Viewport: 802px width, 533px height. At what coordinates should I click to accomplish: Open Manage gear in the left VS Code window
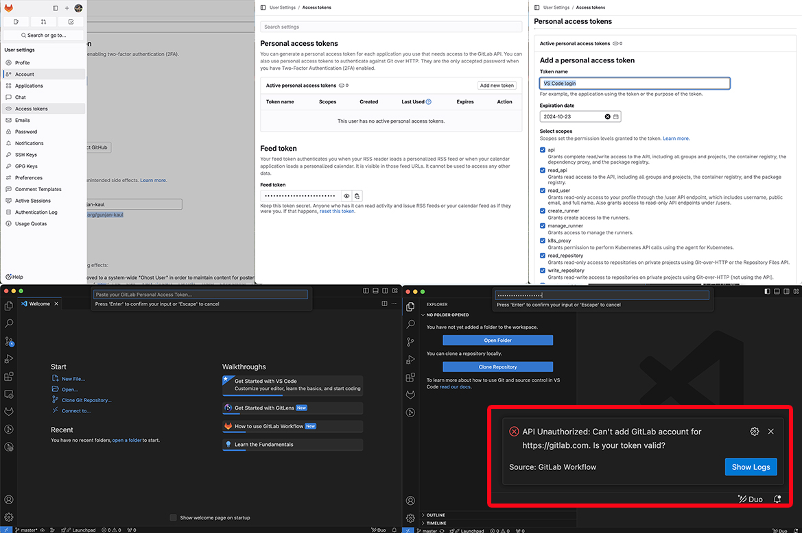click(x=9, y=517)
